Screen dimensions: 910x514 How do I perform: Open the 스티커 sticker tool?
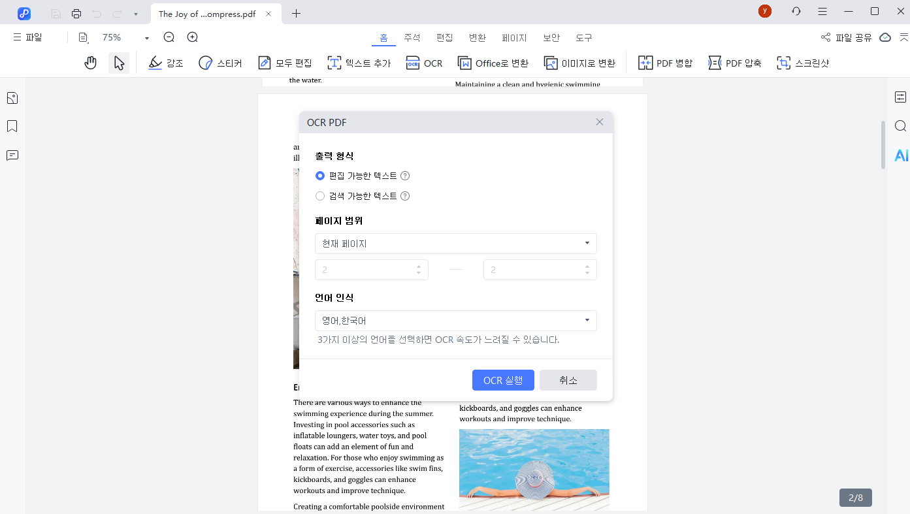[x=220, y=62]
